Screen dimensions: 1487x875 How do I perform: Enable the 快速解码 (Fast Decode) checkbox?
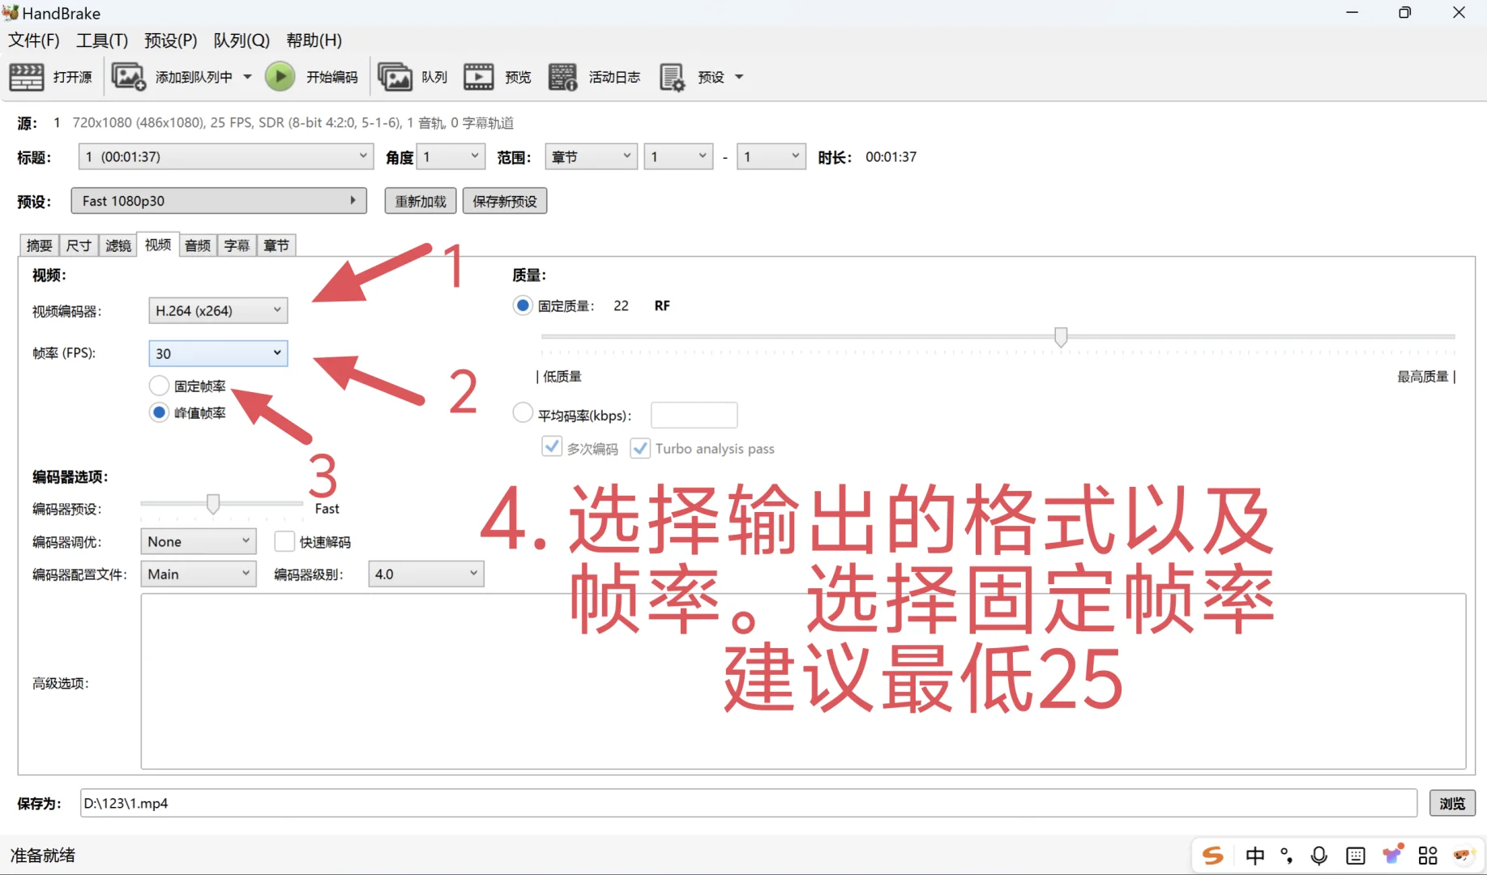[284, 541]
